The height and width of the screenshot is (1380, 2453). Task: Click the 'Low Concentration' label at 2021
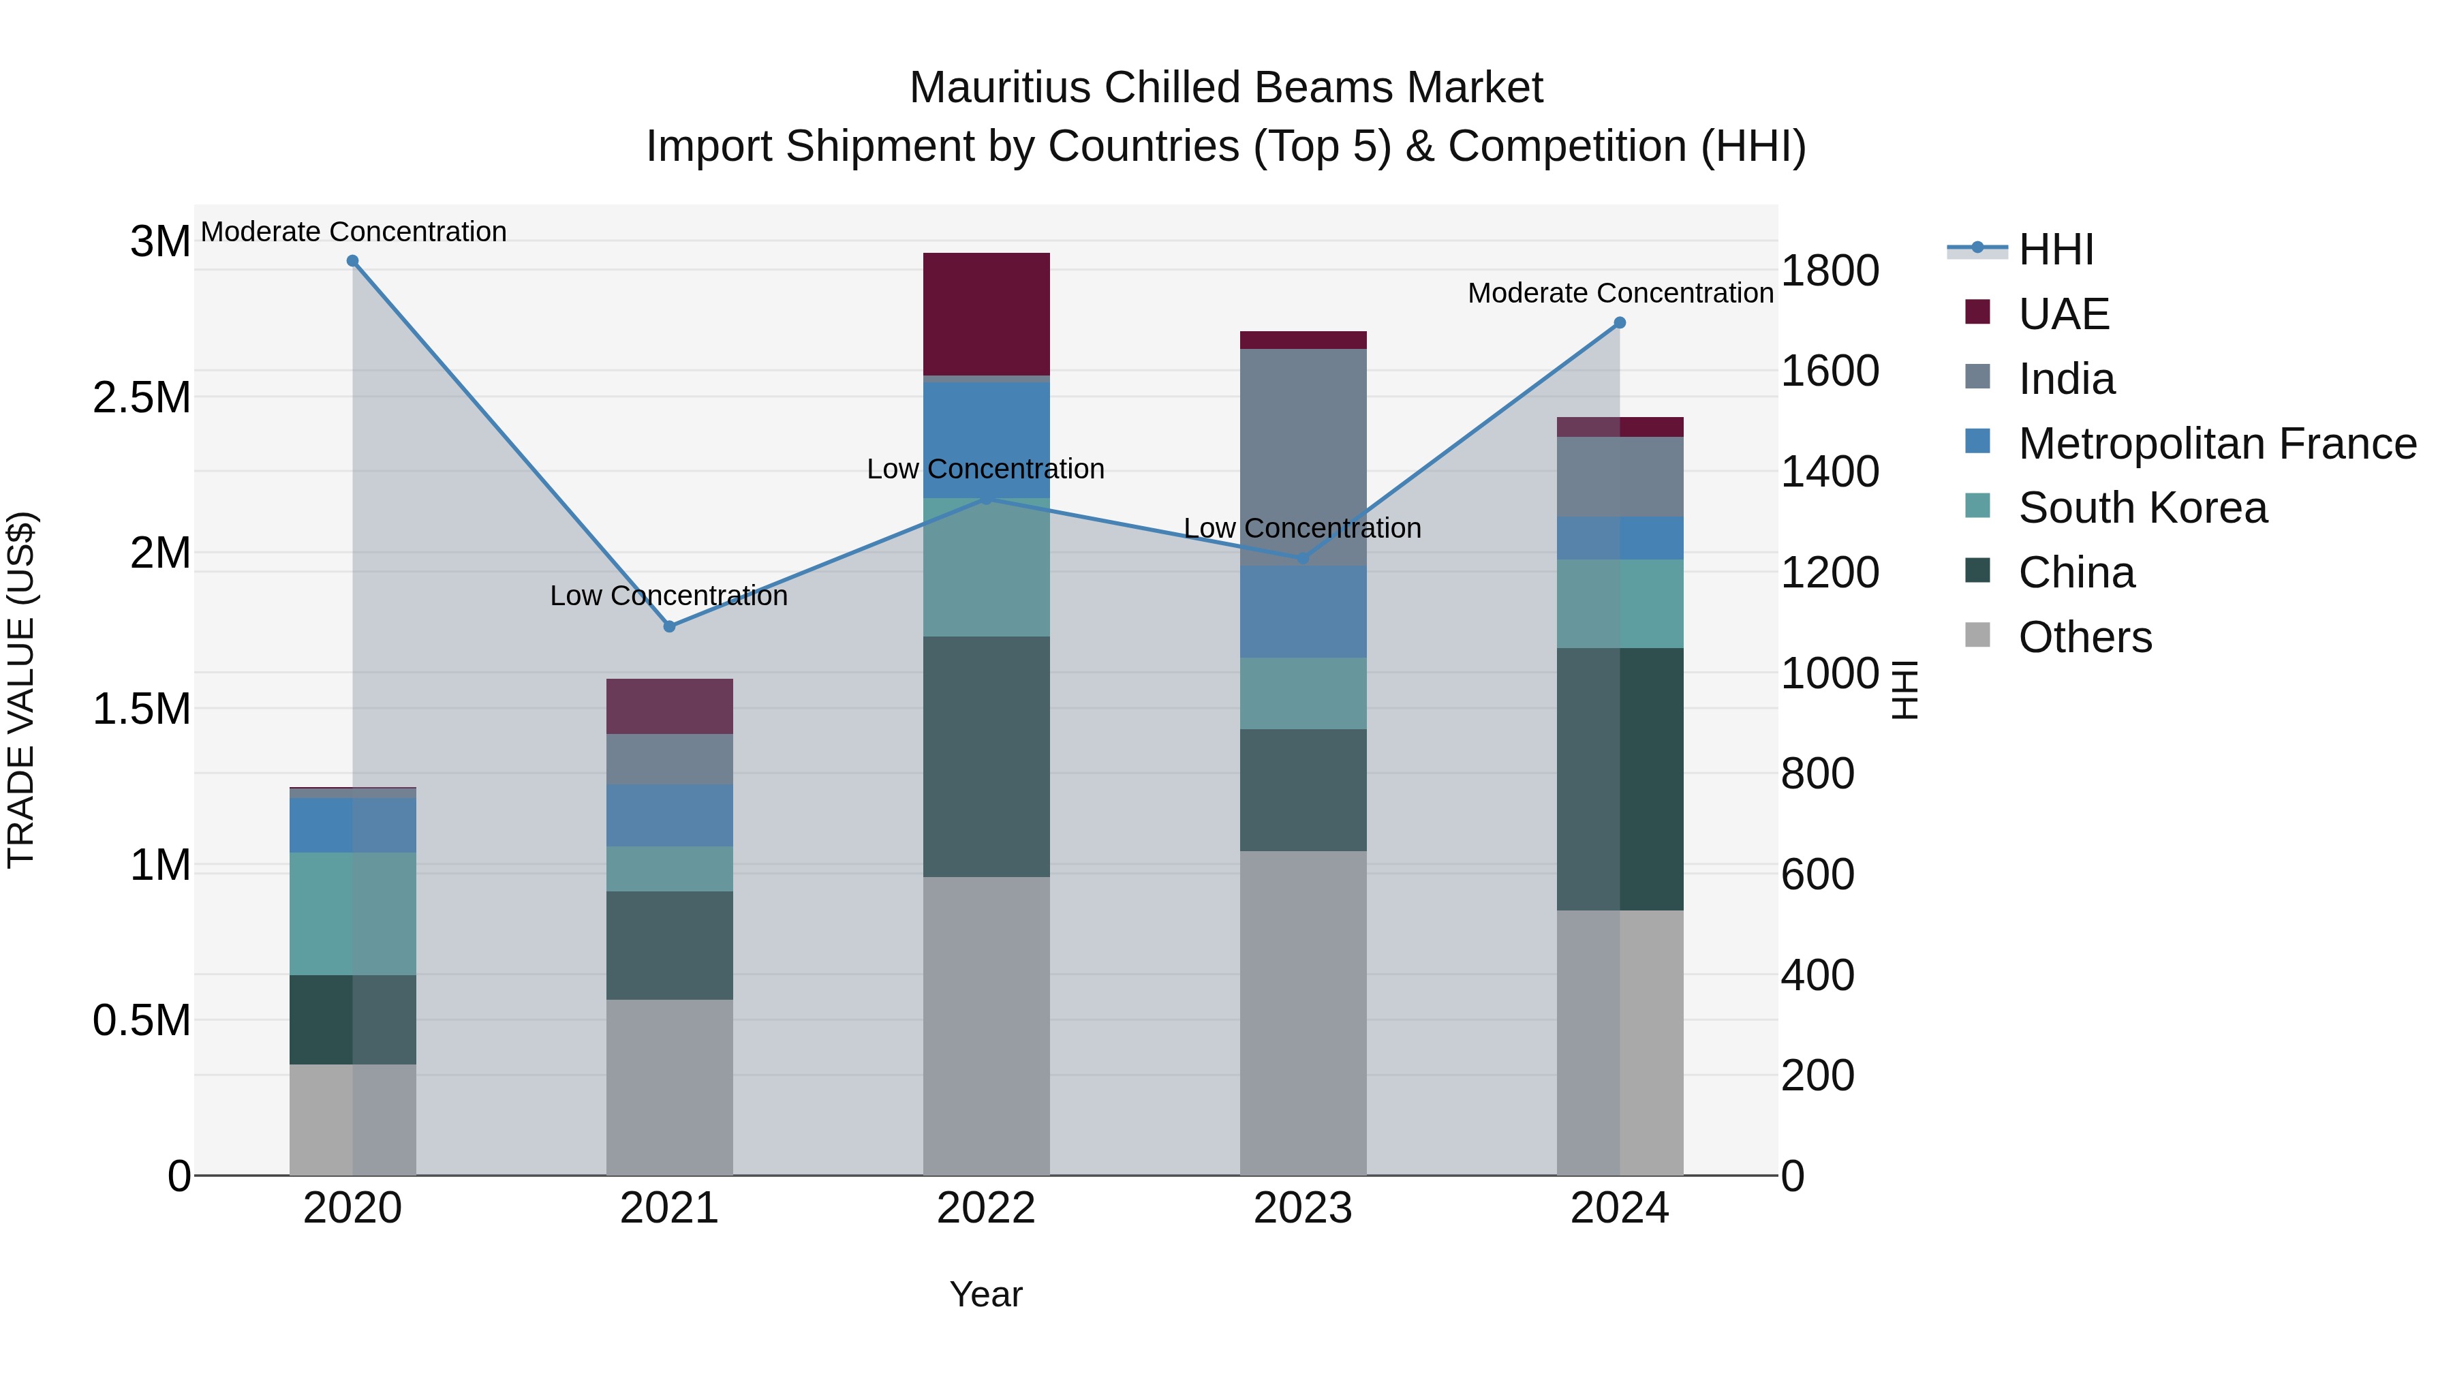tap(669, 596)
